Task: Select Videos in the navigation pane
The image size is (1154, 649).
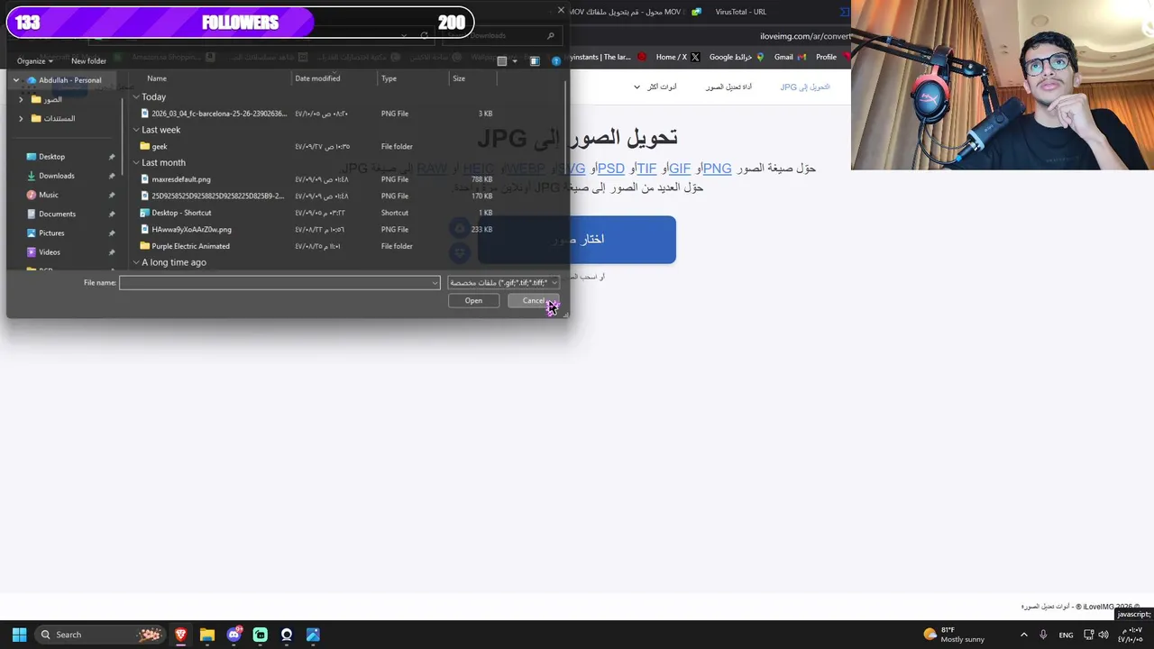Action: (50, 252)
